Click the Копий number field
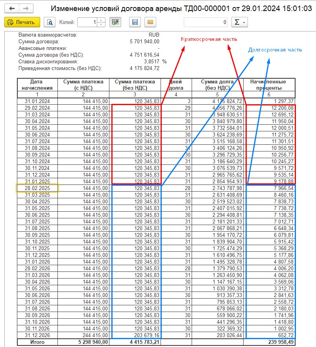Image resolution: width=316 pixels, height=347 pixels. [87, 22]
